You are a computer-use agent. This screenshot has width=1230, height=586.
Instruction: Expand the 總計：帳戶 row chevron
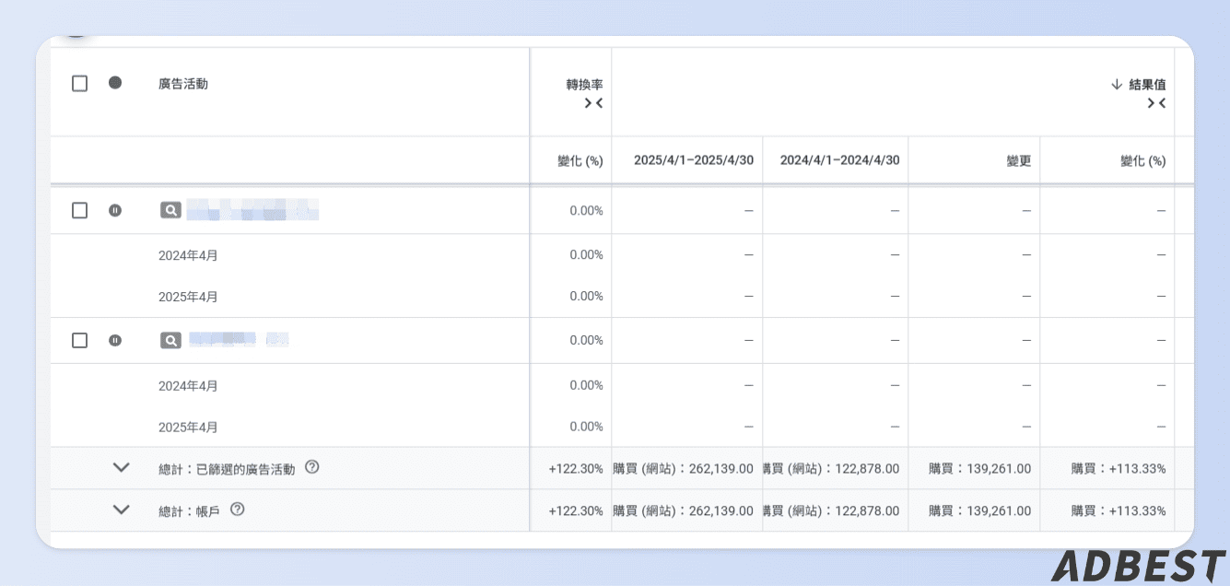[x=121, y=510]
